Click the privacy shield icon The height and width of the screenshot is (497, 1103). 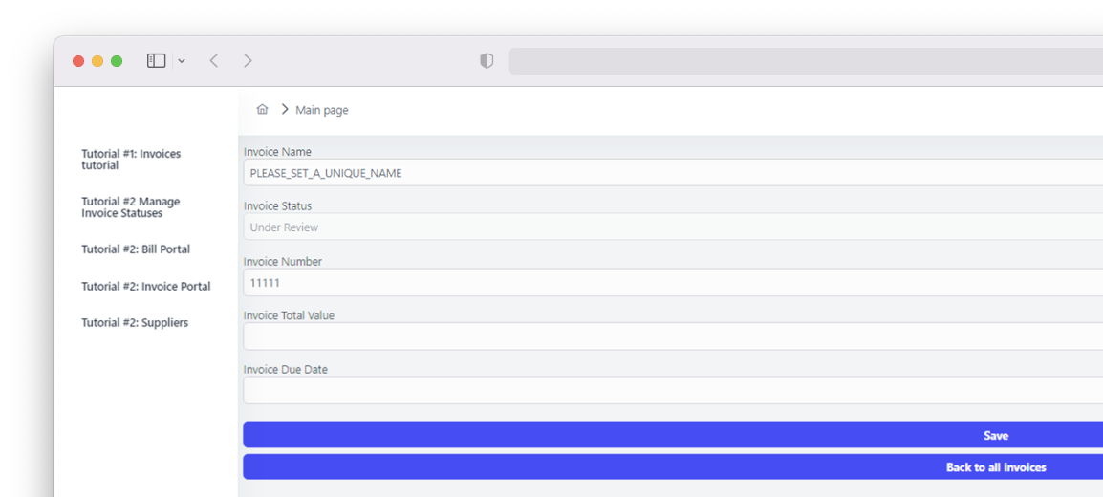click(x=487, y=61)
